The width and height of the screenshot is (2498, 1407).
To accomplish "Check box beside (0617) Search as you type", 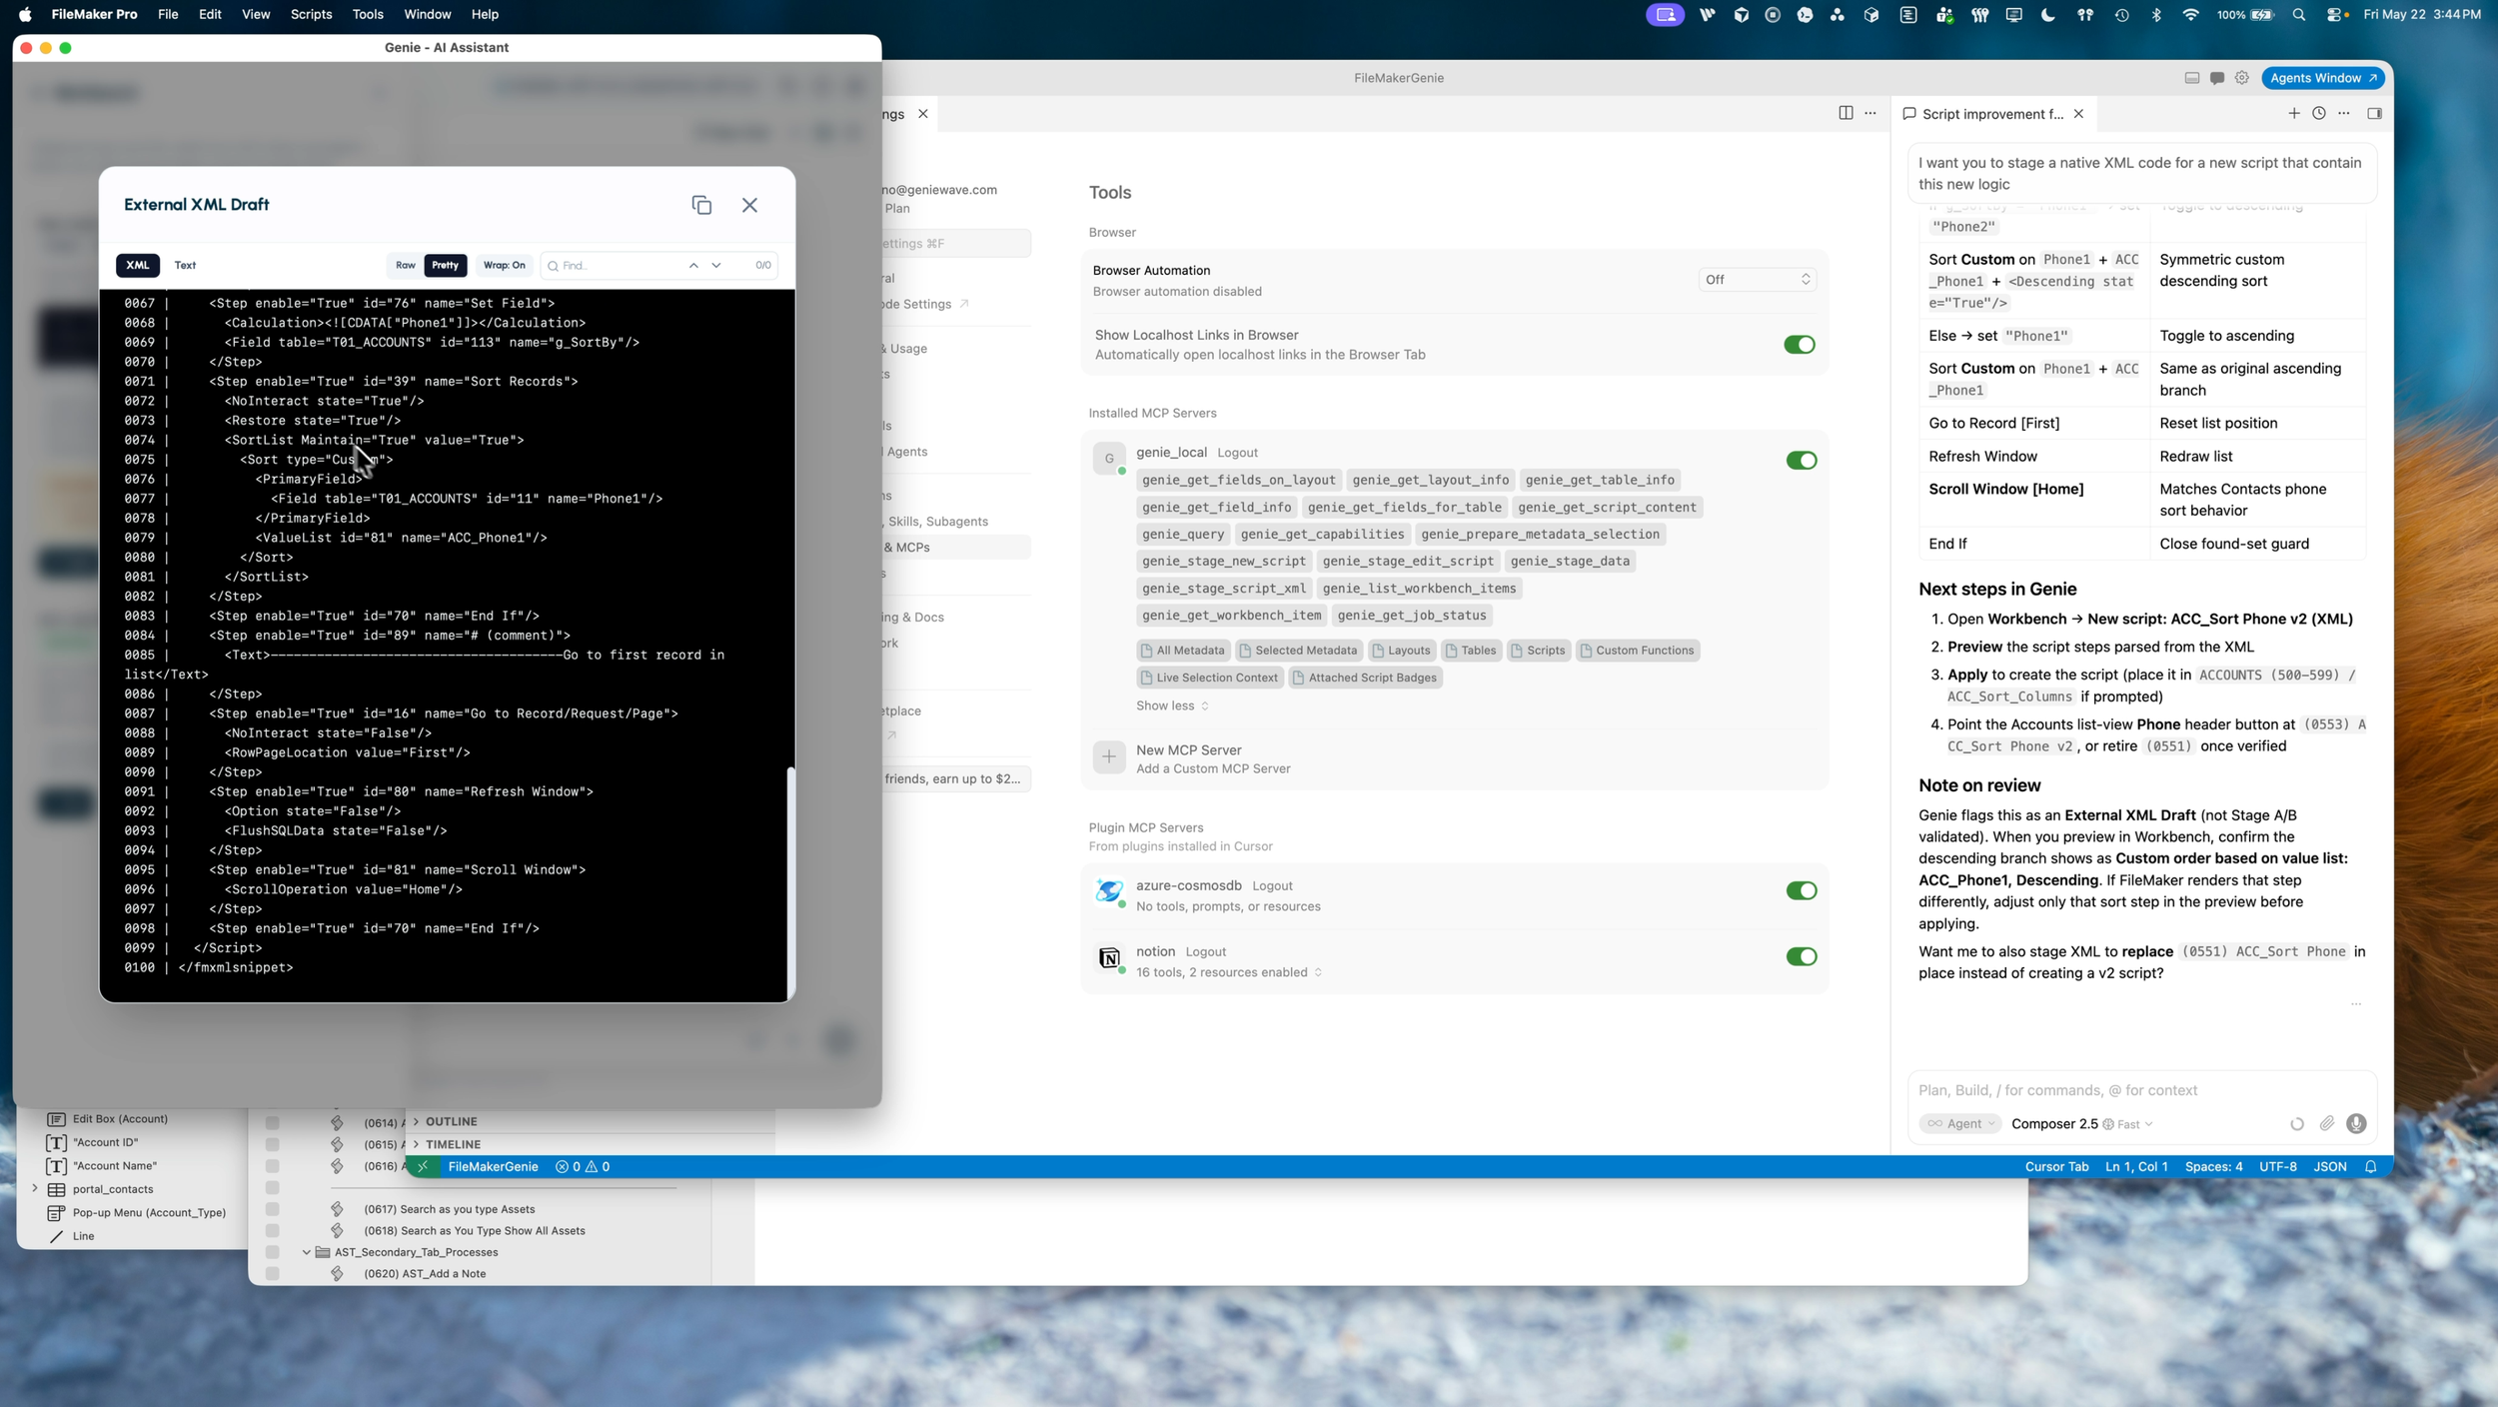I will (272, 1210).
